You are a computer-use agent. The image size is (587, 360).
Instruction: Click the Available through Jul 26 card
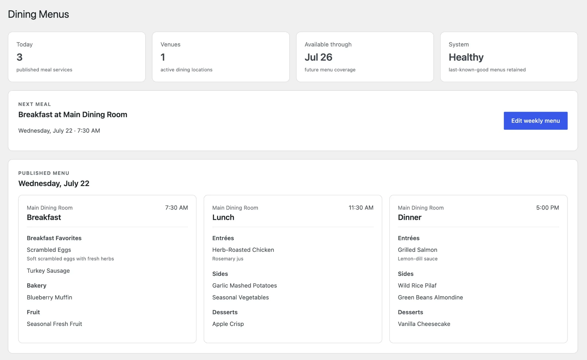pyautogui.click(x=365, y=57)
